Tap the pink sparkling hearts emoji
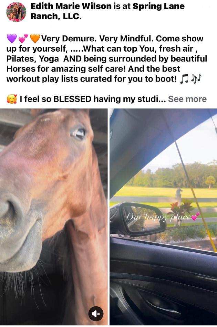This screenshot has width=217, height=327. (23, 38)
